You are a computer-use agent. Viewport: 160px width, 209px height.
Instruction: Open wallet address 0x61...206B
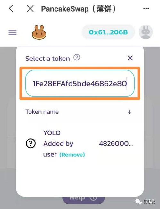point(108,32)
